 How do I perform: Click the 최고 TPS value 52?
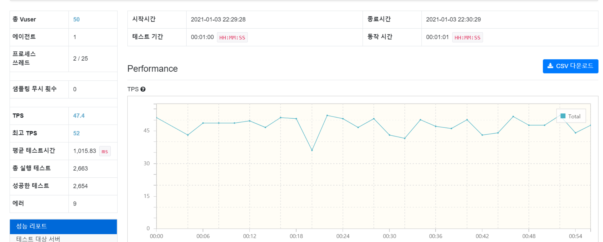[76, 133]
